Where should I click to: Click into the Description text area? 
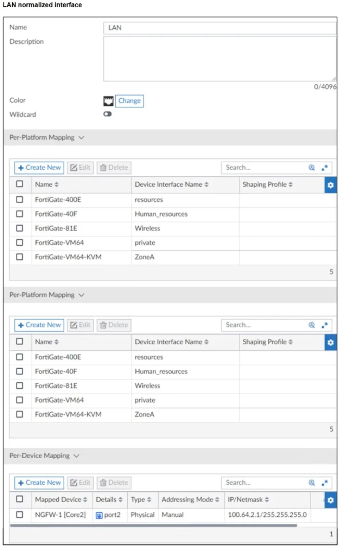(x=220, y=59)
